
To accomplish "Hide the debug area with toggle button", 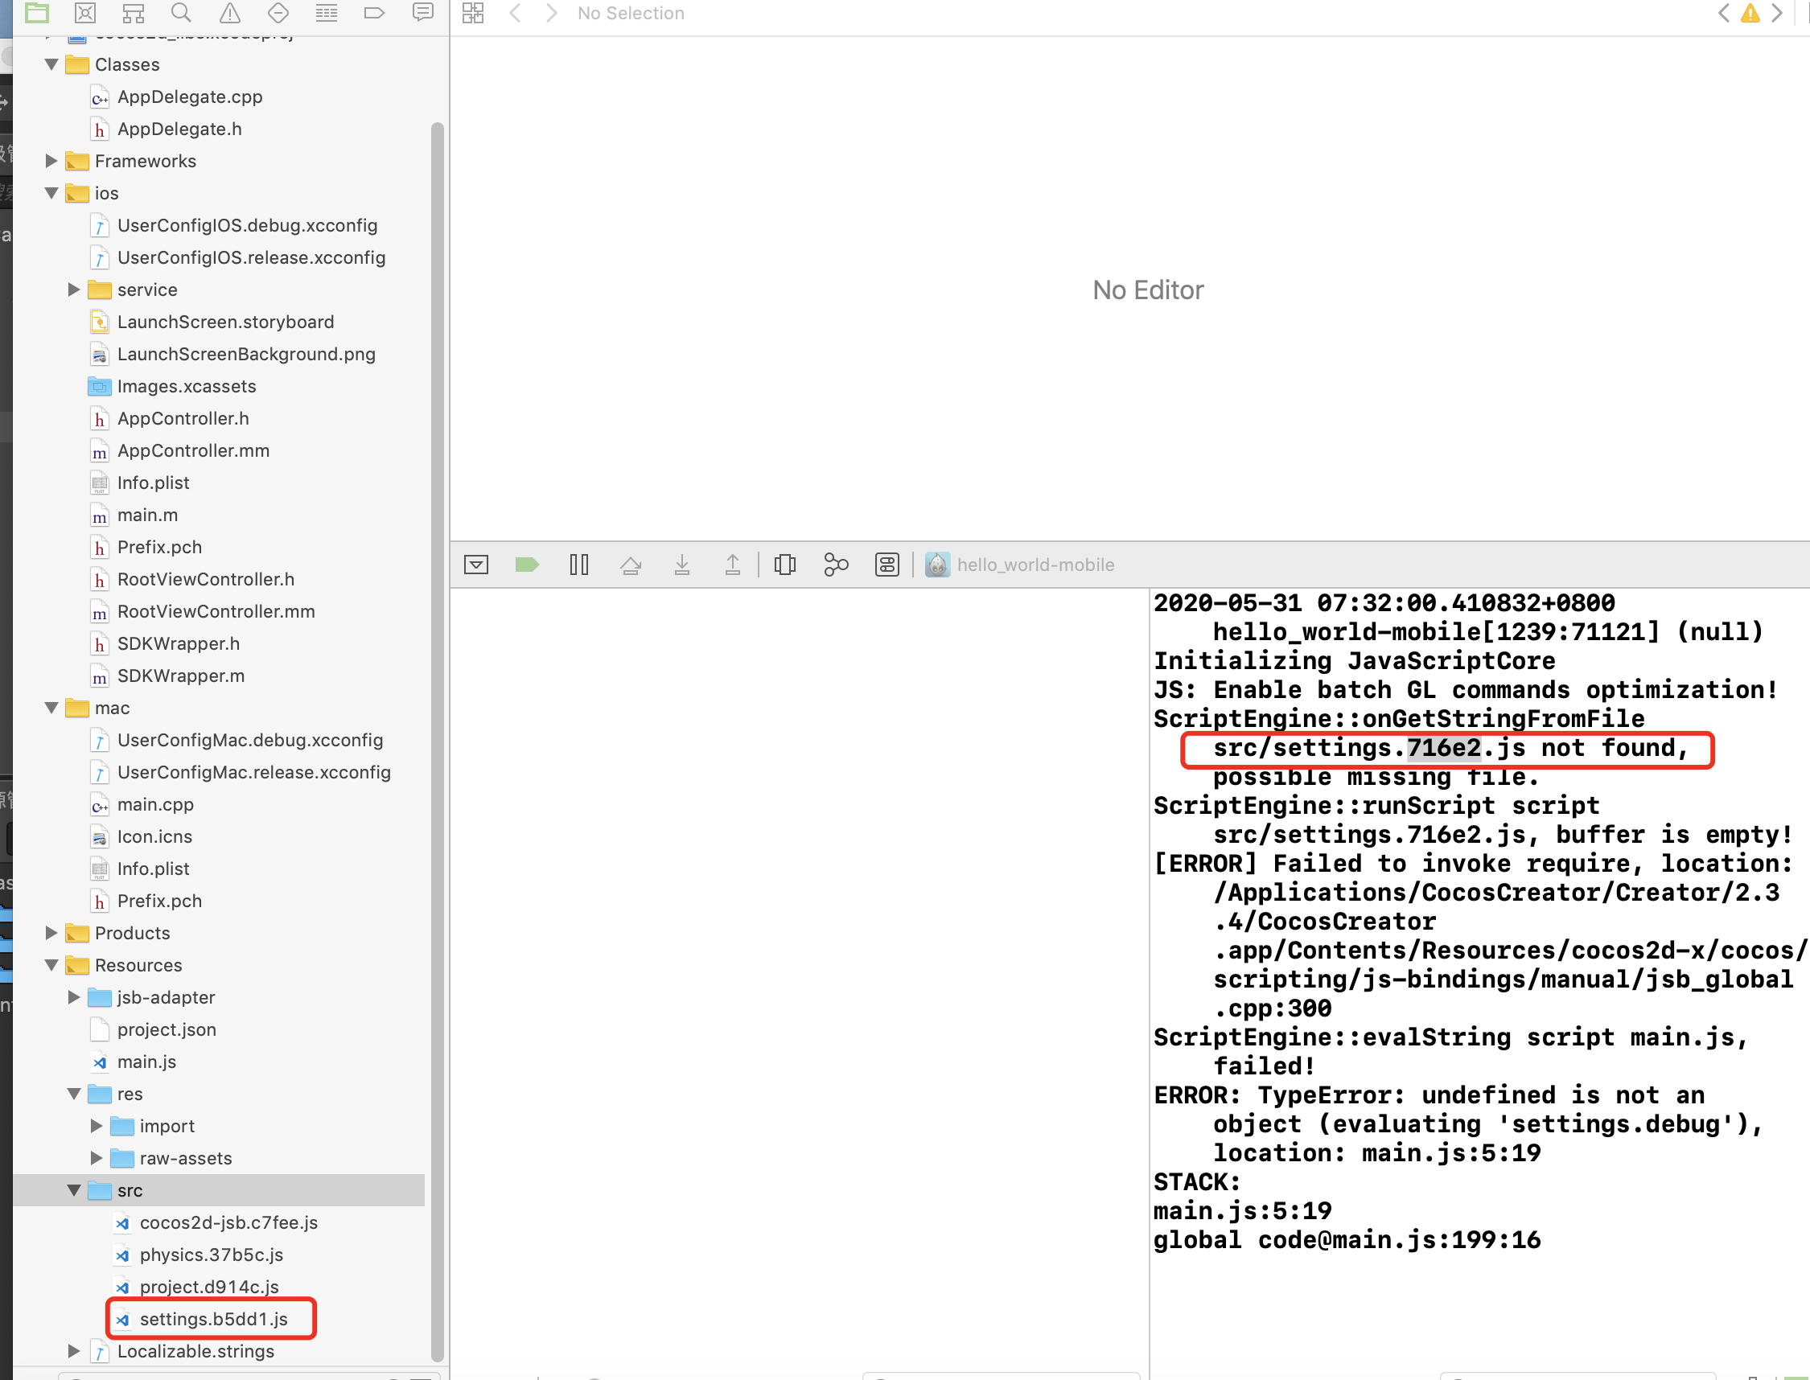I will [475, 565].
